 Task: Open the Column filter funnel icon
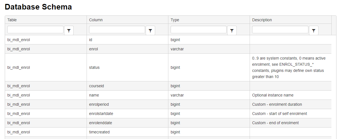150,30
